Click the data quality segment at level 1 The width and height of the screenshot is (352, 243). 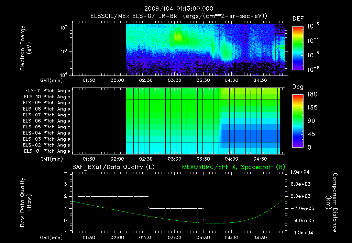point(176,208)
